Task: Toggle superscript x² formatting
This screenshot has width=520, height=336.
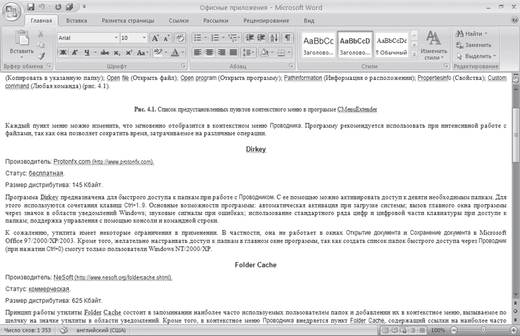Action: (x=129, y=53)
